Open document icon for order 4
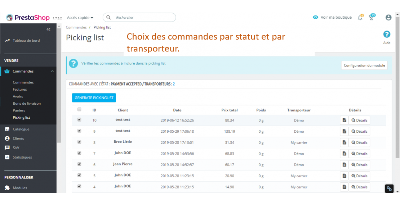This screenshot has width=400, height=205. 344,187
